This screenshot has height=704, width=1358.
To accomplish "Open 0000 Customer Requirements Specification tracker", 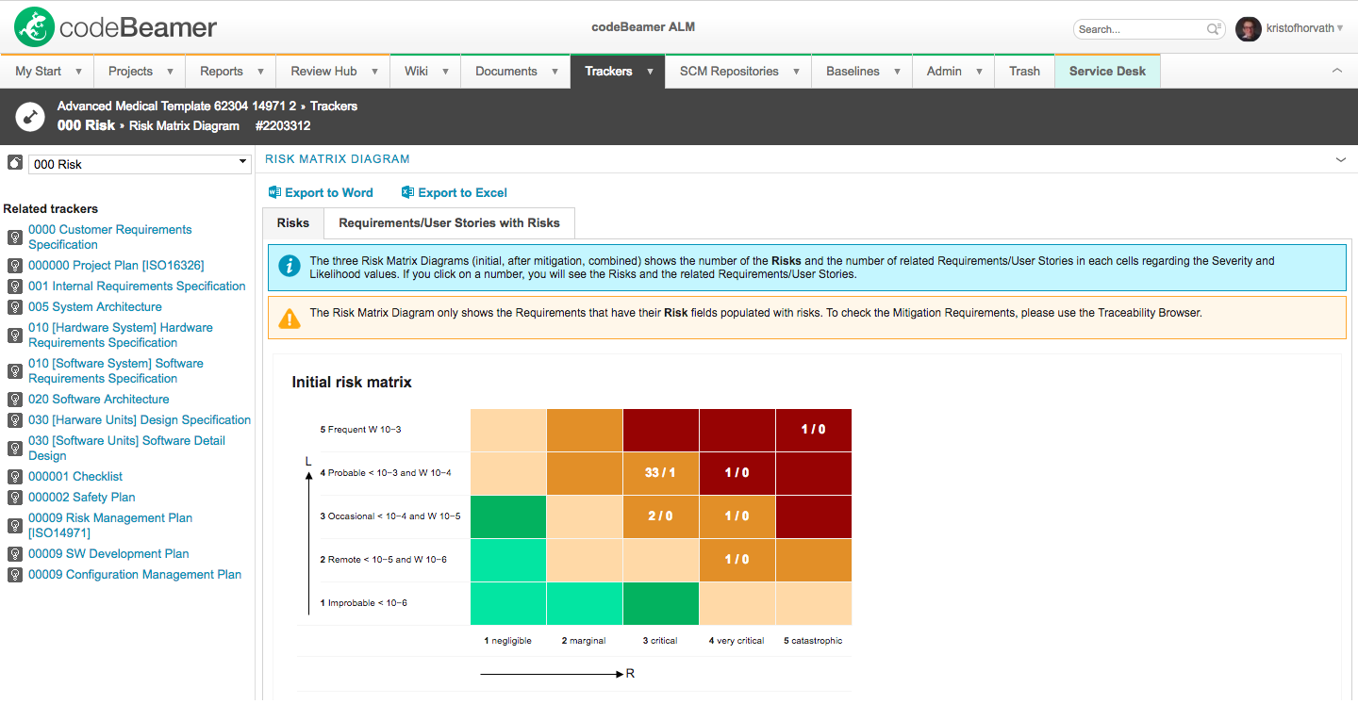I will 109,237.
